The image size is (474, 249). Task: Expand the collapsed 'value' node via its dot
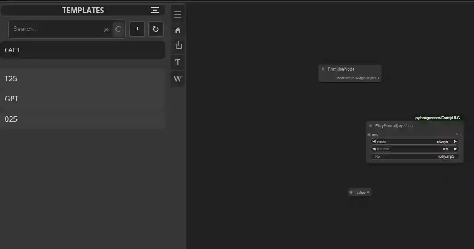click(351, 192)
